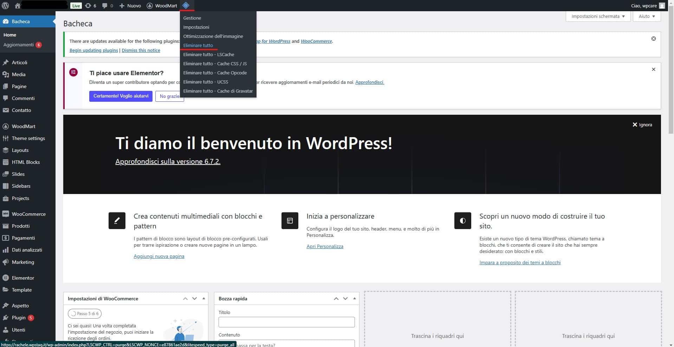Image resolution: width=674 pixels, height=347 pixels.
Task: Open Bacheca in the sidebar
Action: (x=28, y=21)
